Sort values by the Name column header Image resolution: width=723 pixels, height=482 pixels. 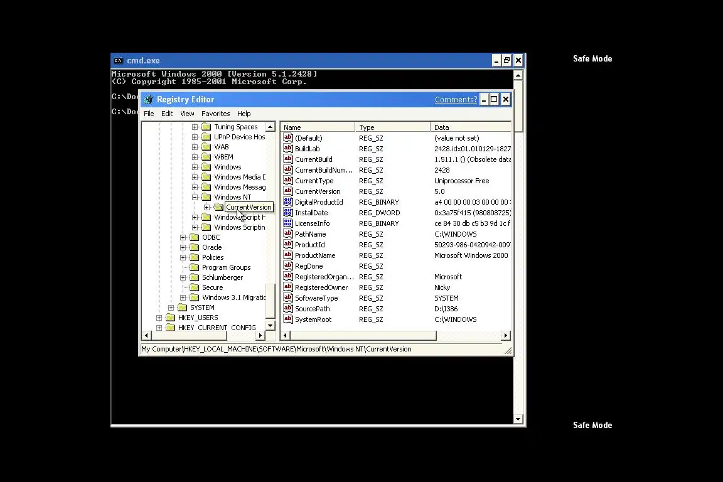tap(318, 127)
